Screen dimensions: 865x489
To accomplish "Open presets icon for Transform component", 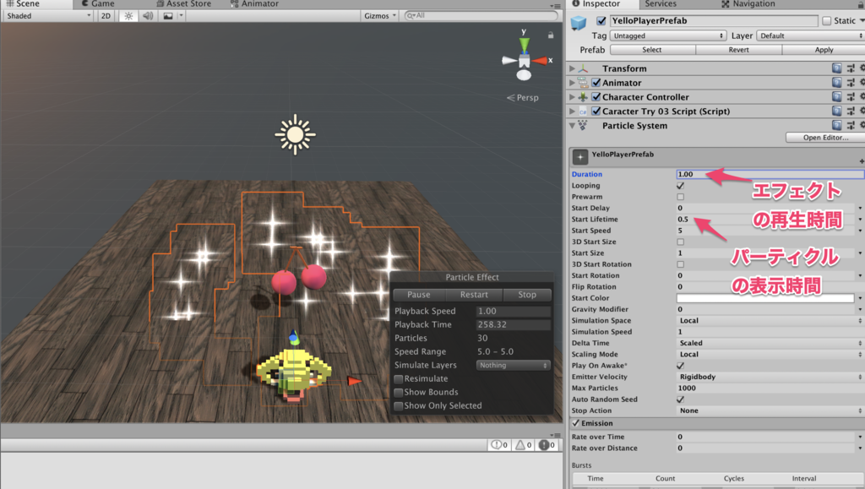I will (851, 68).
